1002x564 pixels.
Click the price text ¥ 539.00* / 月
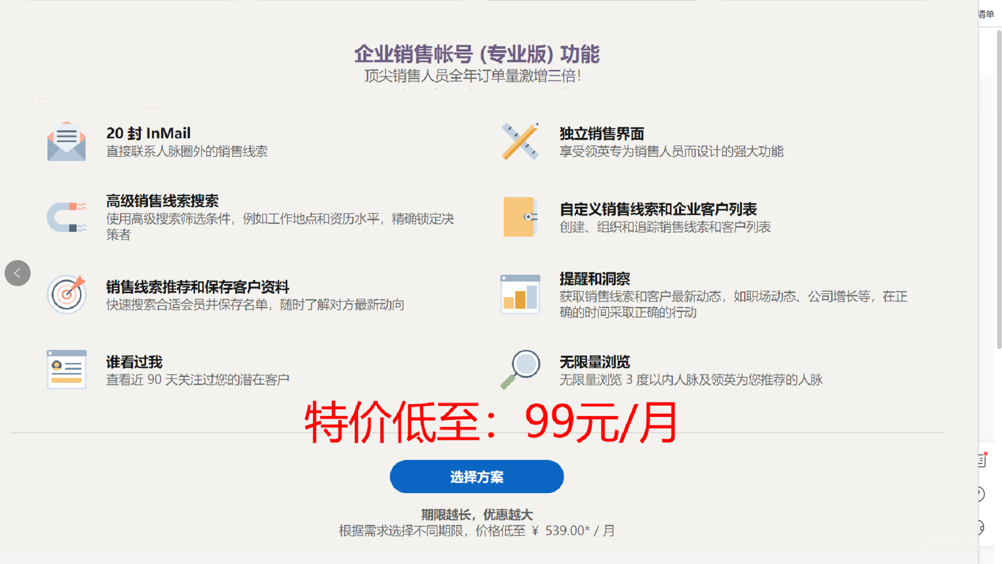tap(573, 531)
